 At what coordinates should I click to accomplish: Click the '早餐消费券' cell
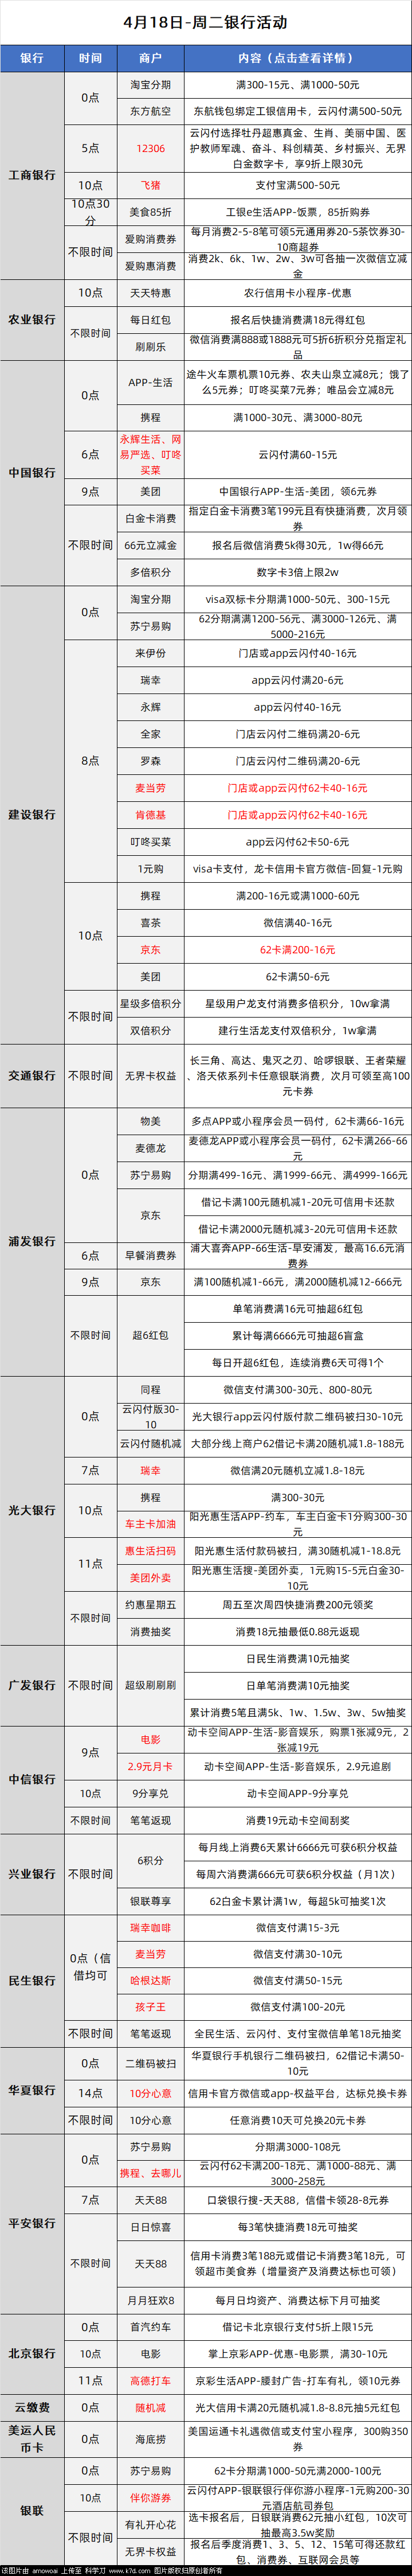[150, 1255]
